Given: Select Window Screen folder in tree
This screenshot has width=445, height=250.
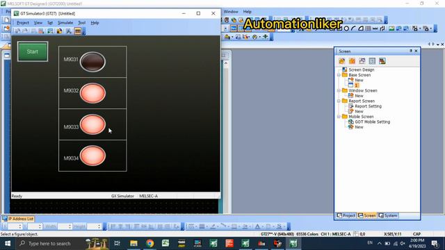Looking at the screenshot, I should [x=363, y=91].
